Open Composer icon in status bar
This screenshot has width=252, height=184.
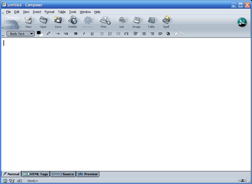click(x=12, y=181)
